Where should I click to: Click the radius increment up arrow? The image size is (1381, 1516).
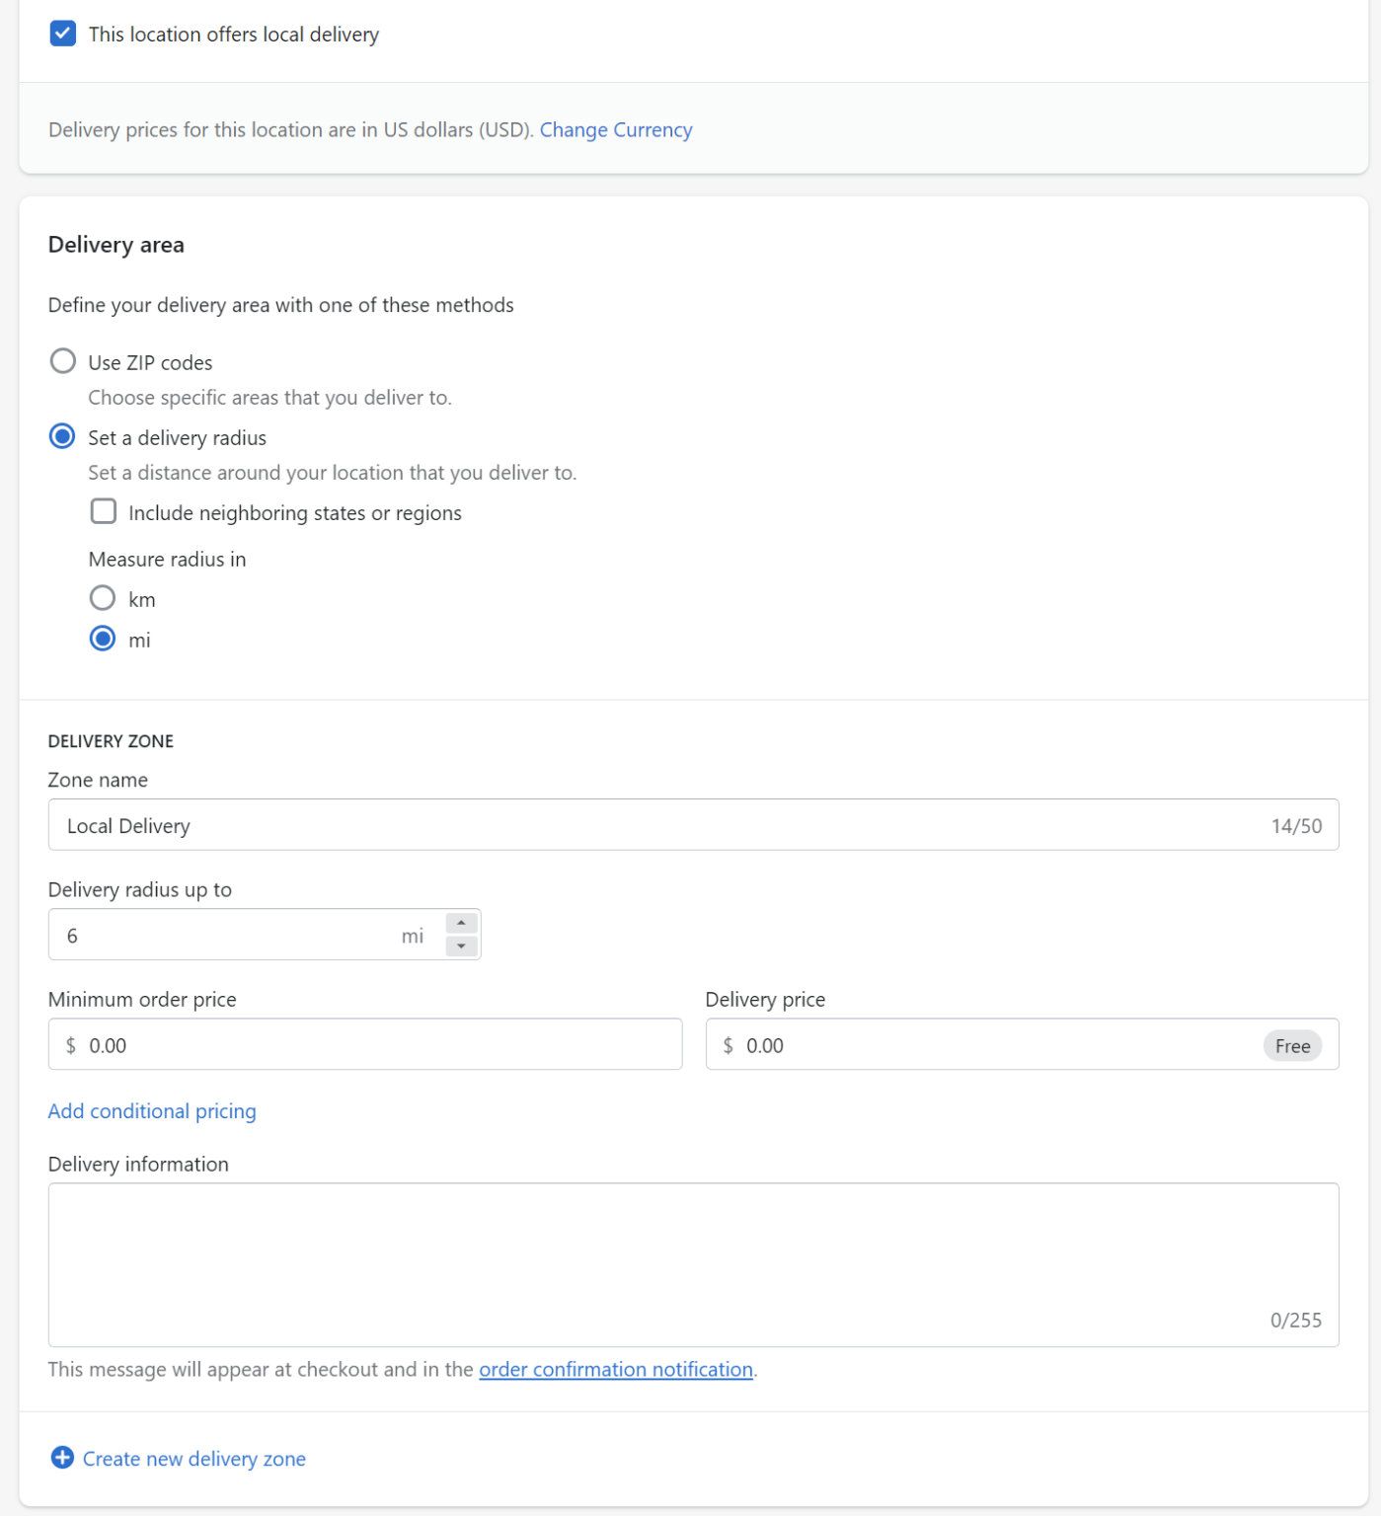tap(460, 921)
